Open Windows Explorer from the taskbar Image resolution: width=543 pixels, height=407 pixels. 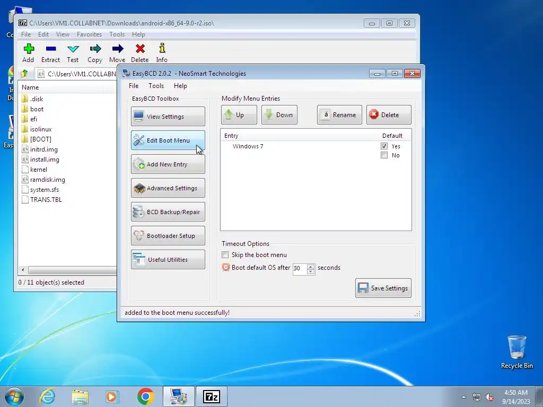pos(80,396)
